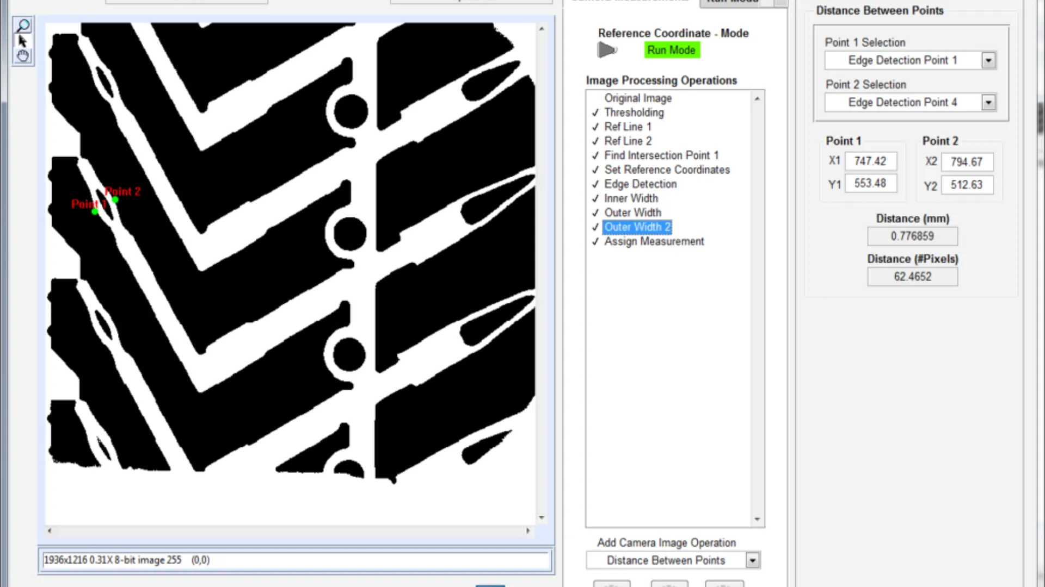Screen dimensions: 1045x587
Task: Select Find Intersection Point 1 operation
Action: point(661,155)
